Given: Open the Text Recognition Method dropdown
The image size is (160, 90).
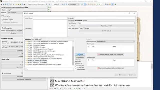Looking at the screenshot, I should pyautogui.click(x=14, y=30).
